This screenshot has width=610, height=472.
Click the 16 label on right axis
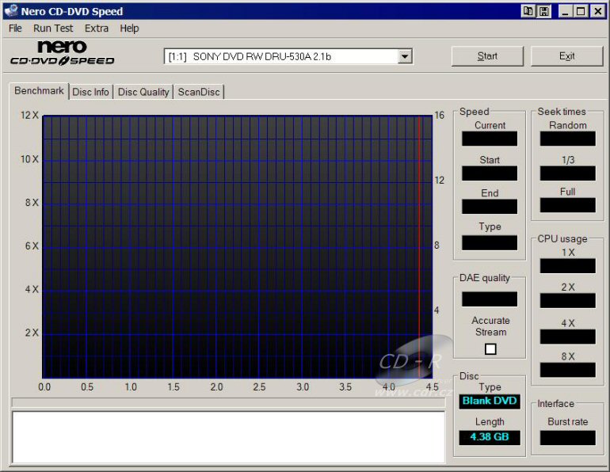tap(439, 116)
